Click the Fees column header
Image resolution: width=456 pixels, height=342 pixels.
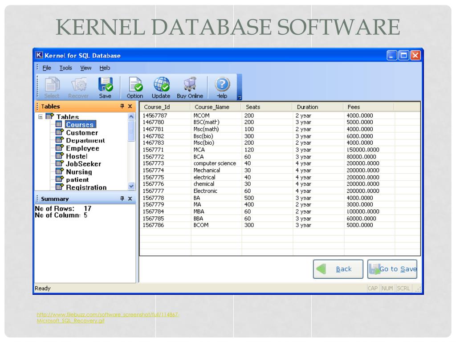tap(368, 107)
